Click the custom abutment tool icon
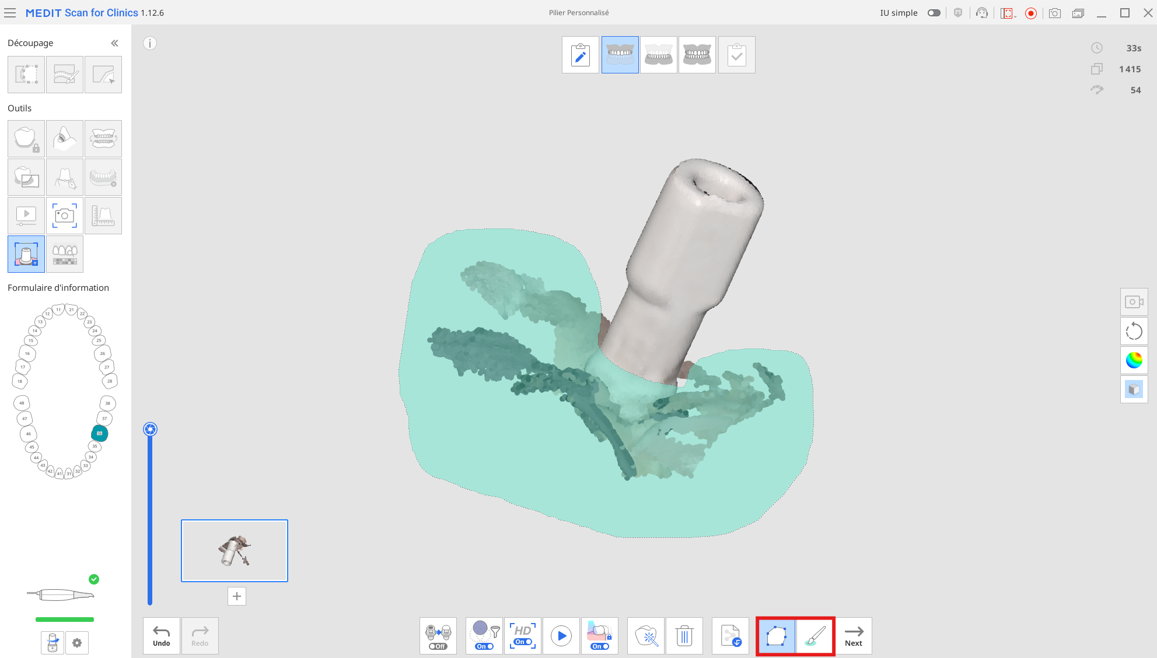The width and height of the screenshot is (1157, 658). pyautogui.click(x=26, y=254)
